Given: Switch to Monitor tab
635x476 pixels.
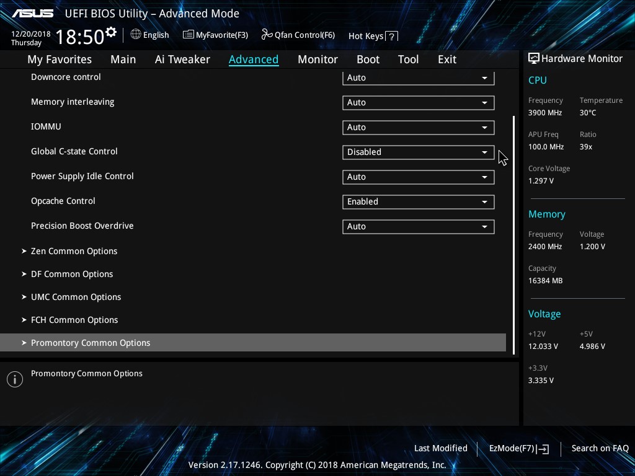Looking at the screenshot, I should pos(317,59).
